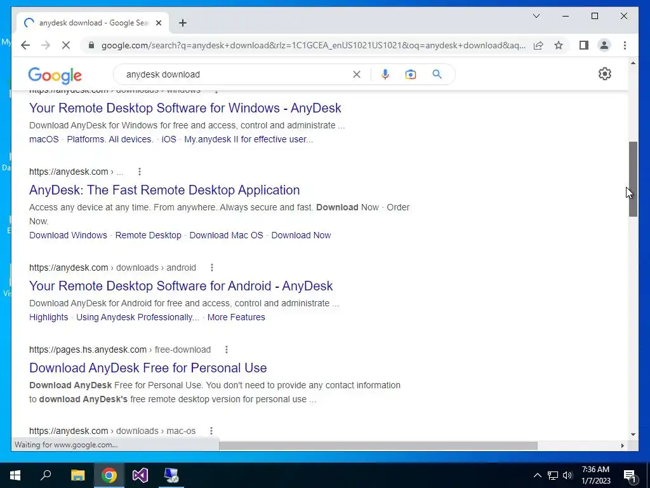Screen dimensions: 650x488
Task: Submit search with the magnifier icon
Action: (x=437, y=74)
